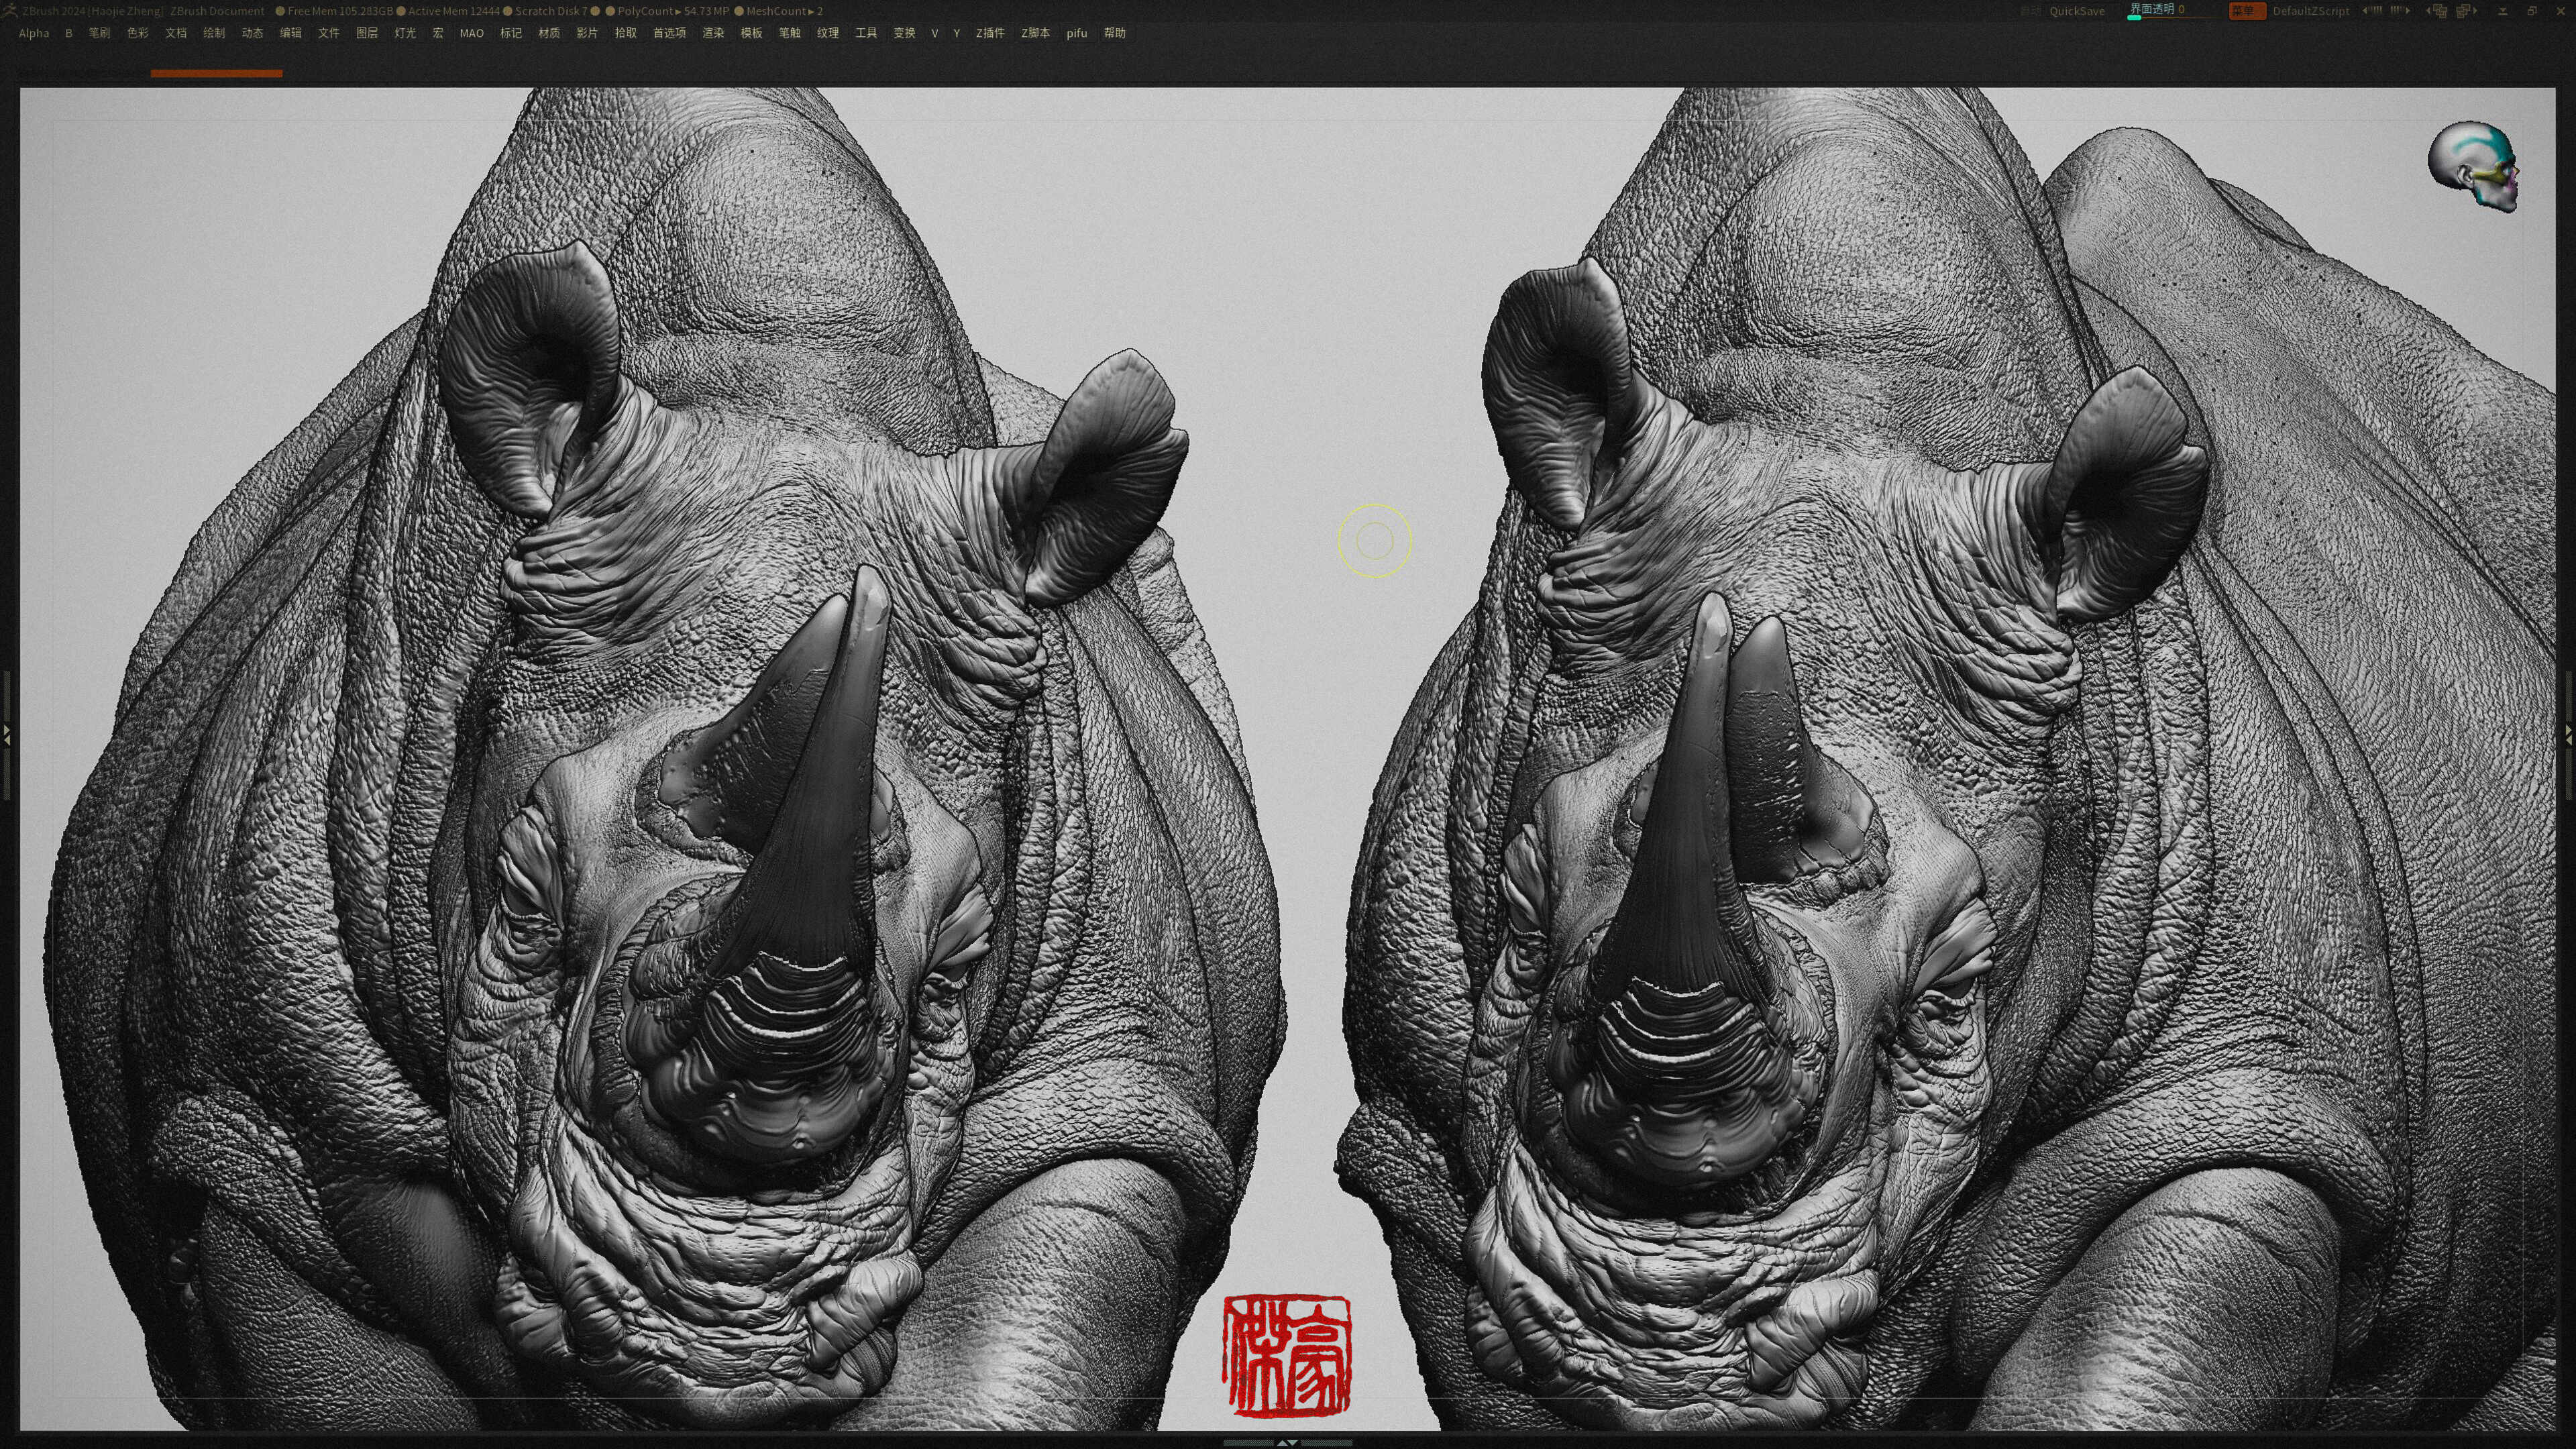Click the hide-to-tray minimize icon
Image resolution: width=2576 pixels, height=1449 pixels.
[2503, 11]
